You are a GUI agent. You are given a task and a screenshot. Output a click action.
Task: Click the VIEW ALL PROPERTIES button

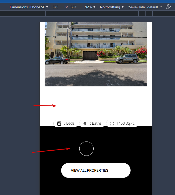[x=96, y=170]
